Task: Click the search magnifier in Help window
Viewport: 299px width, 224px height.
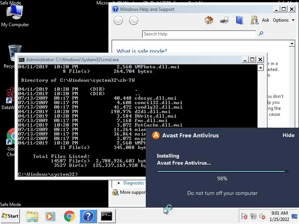Action: 261,34
